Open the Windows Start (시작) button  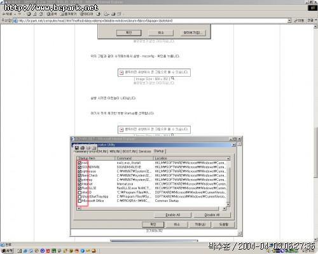(x=7, y=251)
